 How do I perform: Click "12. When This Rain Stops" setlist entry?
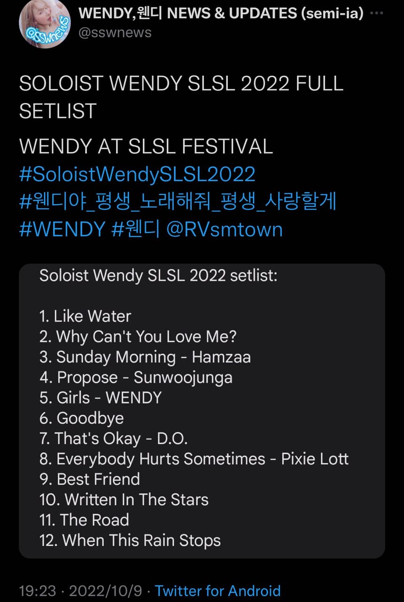130,540
